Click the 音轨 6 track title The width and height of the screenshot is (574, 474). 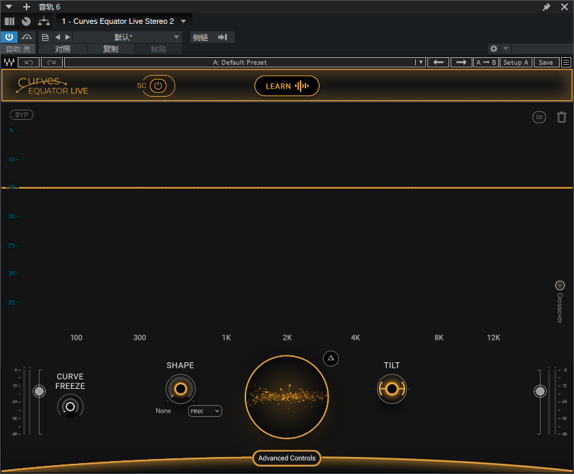click(x=49, y=7)
